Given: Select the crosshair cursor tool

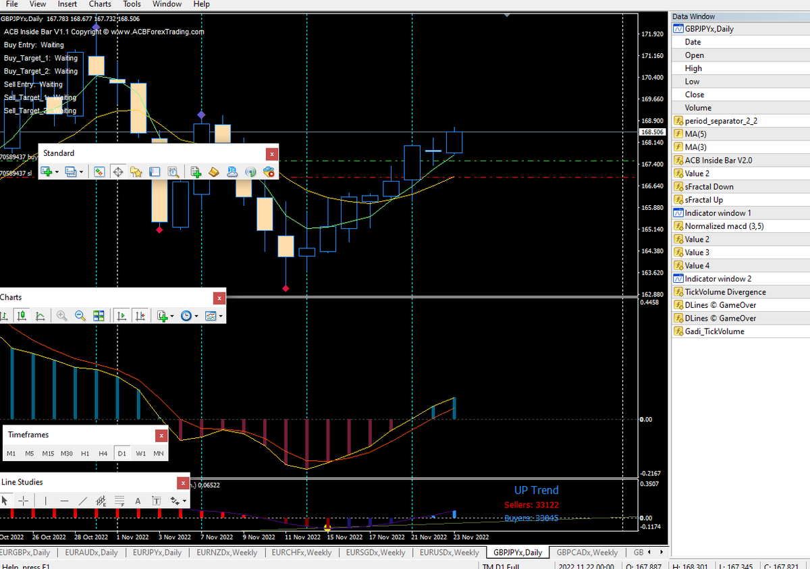Looking at the screenshot, I should point(23,501).
